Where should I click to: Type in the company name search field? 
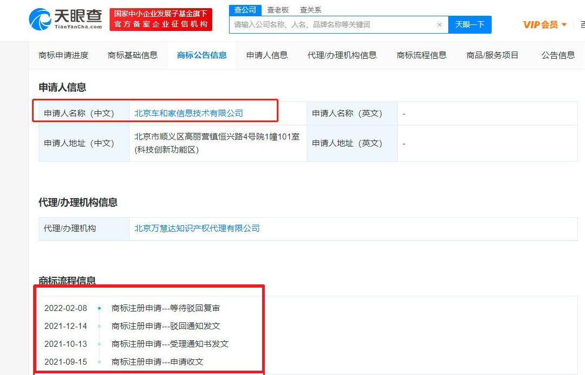[x=332, y=25]
